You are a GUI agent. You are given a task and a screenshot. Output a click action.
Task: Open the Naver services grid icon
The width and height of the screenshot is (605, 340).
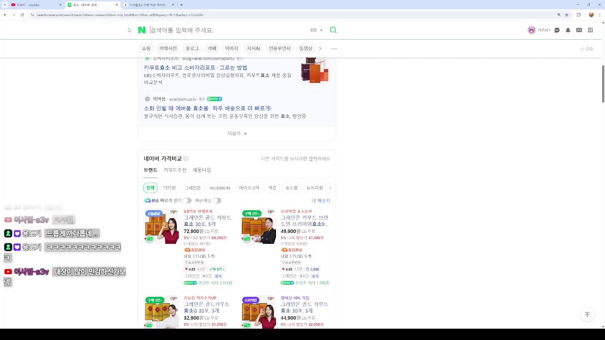coord(590,30)
